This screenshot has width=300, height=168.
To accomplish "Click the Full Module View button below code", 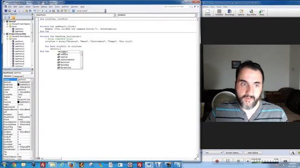I will pos(39,159).
